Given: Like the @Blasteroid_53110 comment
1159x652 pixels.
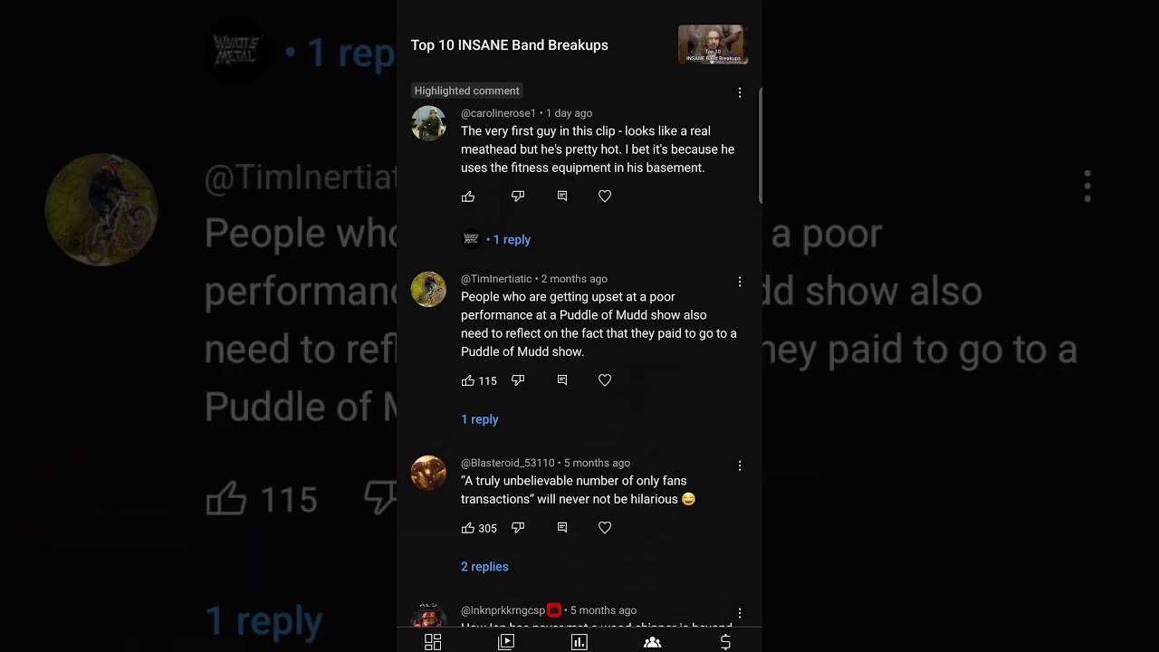Looking at the screenshot, I should click(468, 528).
